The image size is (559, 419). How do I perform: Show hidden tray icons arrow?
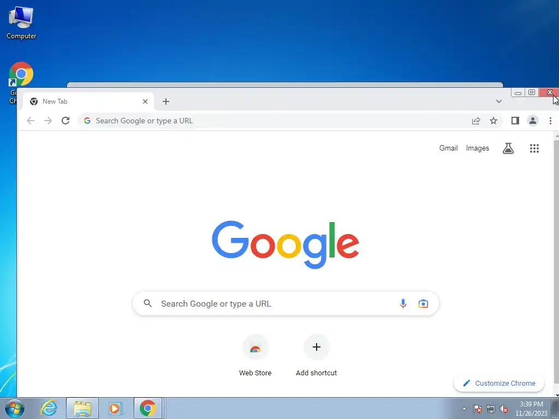464,409
